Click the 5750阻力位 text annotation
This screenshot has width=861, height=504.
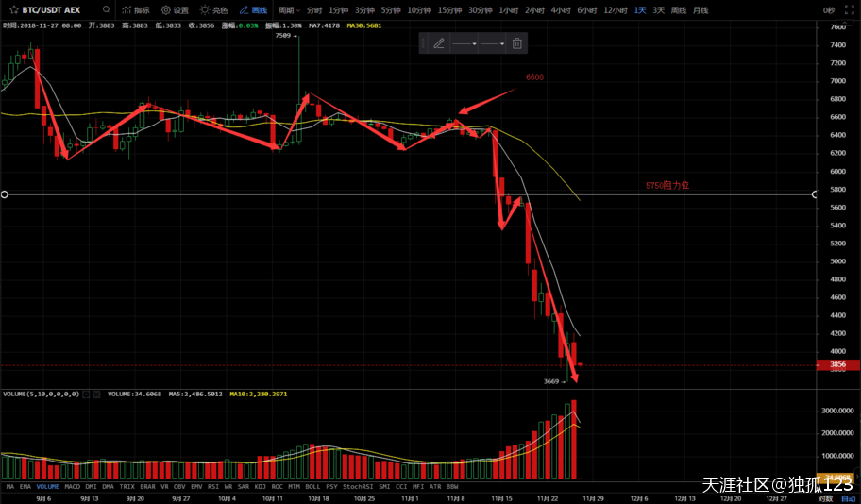(x=667, y=186)
